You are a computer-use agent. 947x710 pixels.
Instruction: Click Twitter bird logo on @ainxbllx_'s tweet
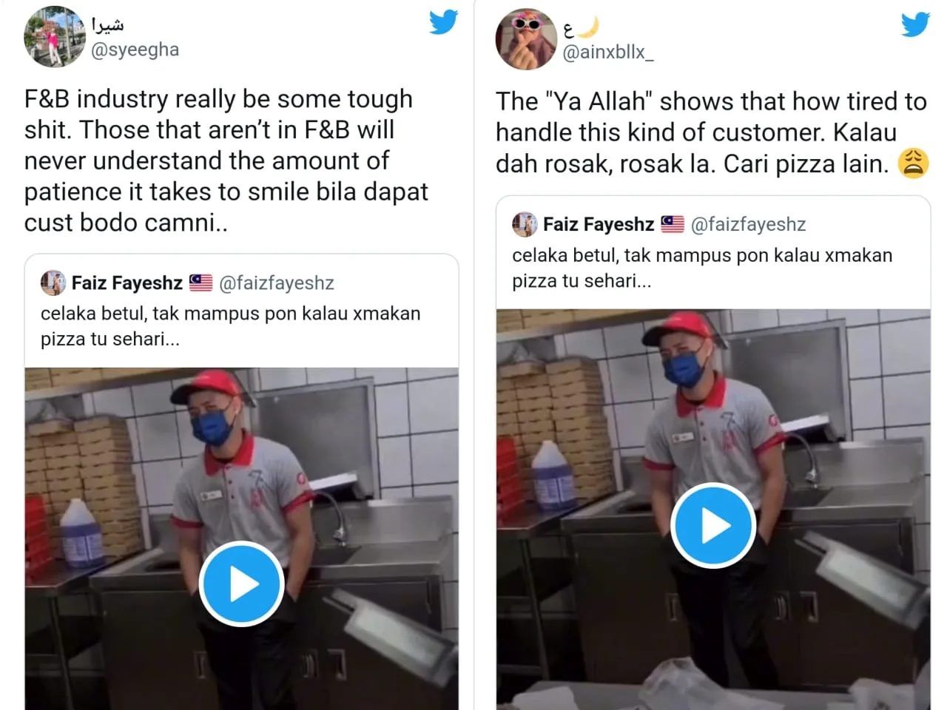pyautogui.click(x=915, y=24)
